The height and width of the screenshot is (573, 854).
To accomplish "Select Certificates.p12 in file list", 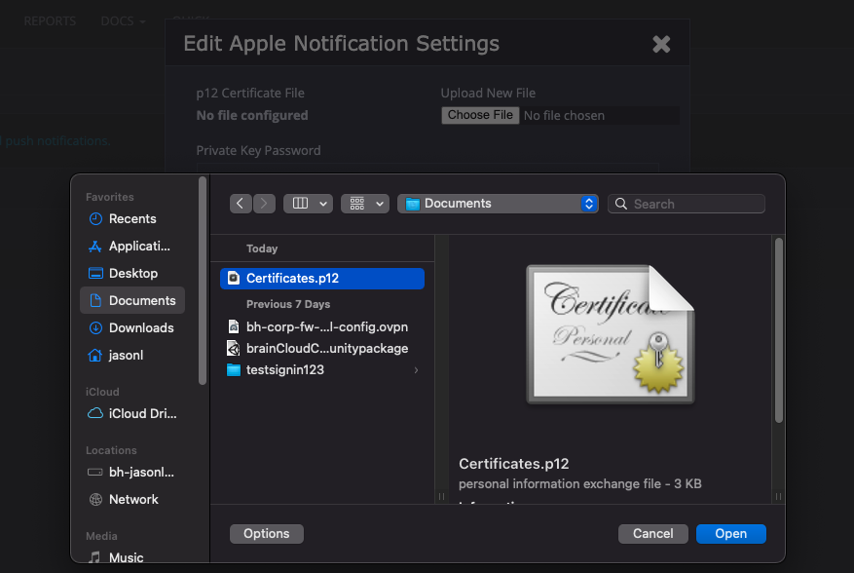I will coord(322,278).
